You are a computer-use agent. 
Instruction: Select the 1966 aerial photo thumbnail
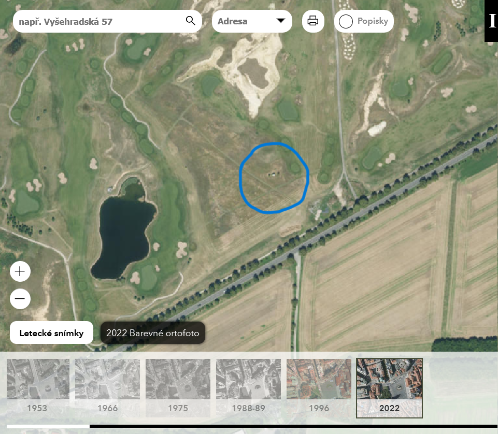107,387
